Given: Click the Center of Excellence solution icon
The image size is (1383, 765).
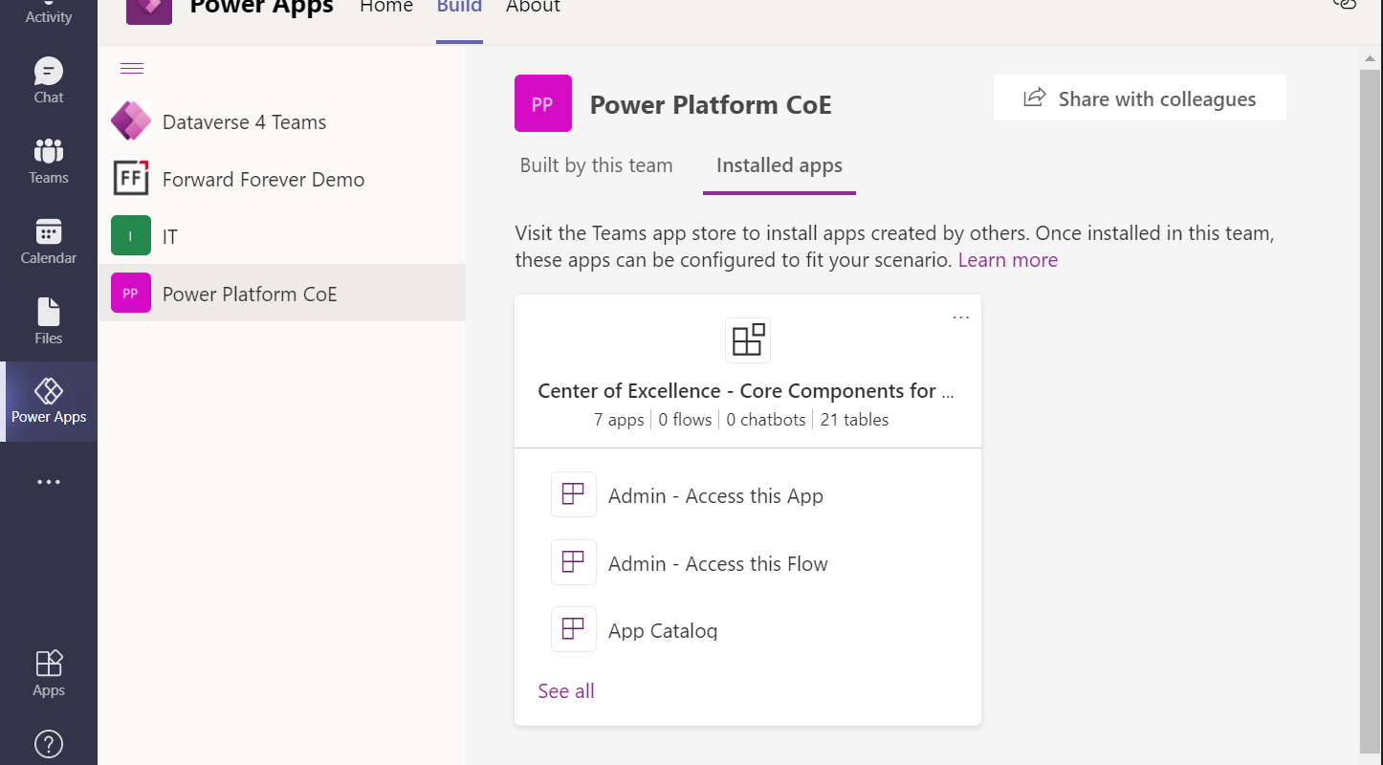Looking at the screenshot, I should 748,340.
